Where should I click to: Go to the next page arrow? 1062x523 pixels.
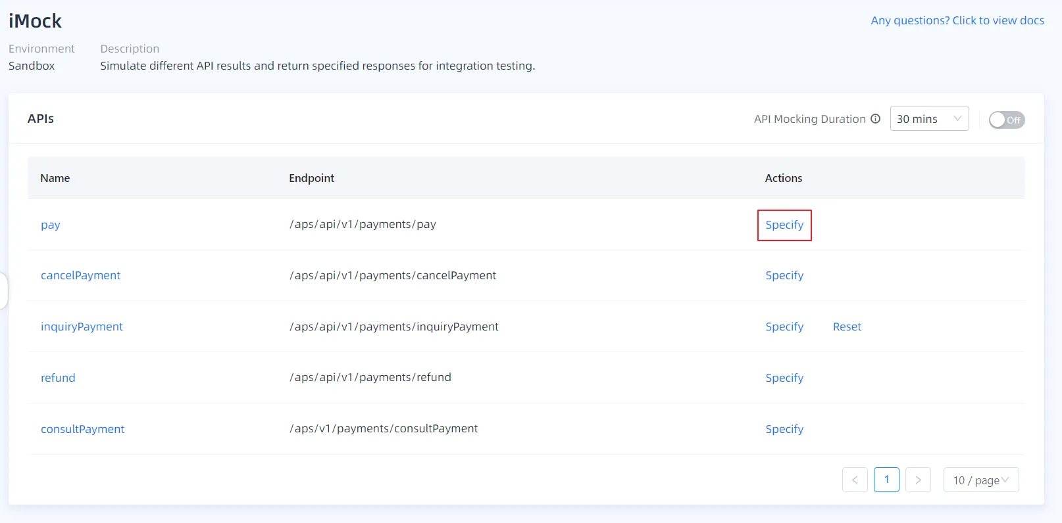tap(918, 480)
